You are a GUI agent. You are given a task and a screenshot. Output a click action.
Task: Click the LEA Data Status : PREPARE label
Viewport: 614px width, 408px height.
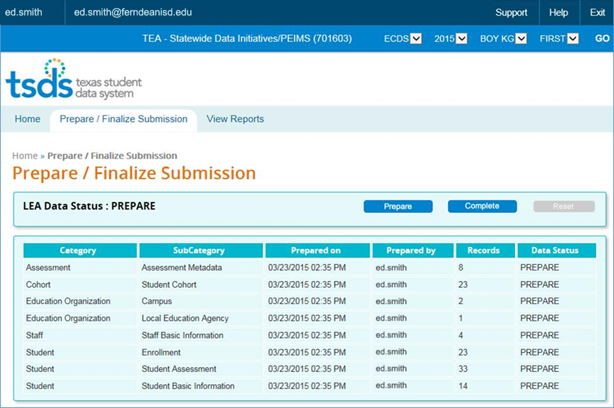89,206
